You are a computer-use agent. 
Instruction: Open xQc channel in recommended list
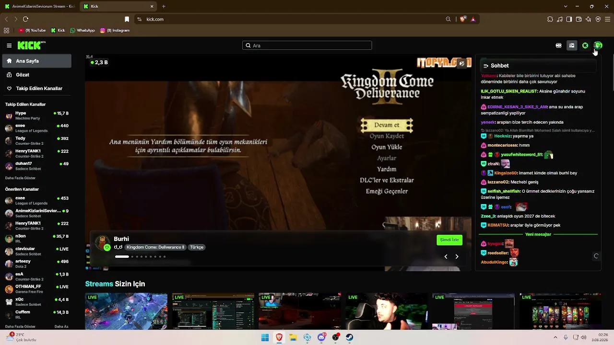click(x=36, y=301)
